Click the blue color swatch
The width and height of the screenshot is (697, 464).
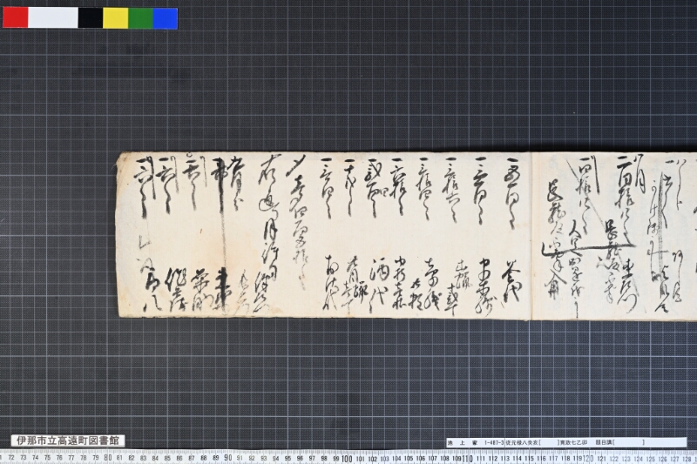(166, 17)
